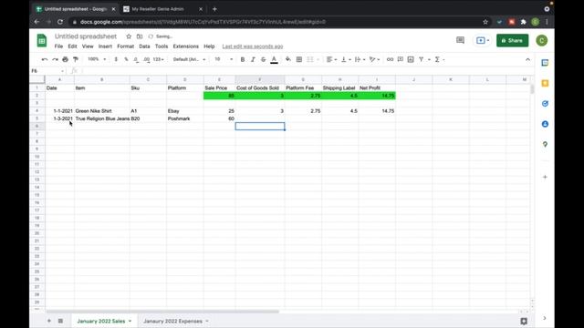Collapse the toolbar with the up chevron
Viewport: 584px width, 328px height.
[x=527, y=59]
